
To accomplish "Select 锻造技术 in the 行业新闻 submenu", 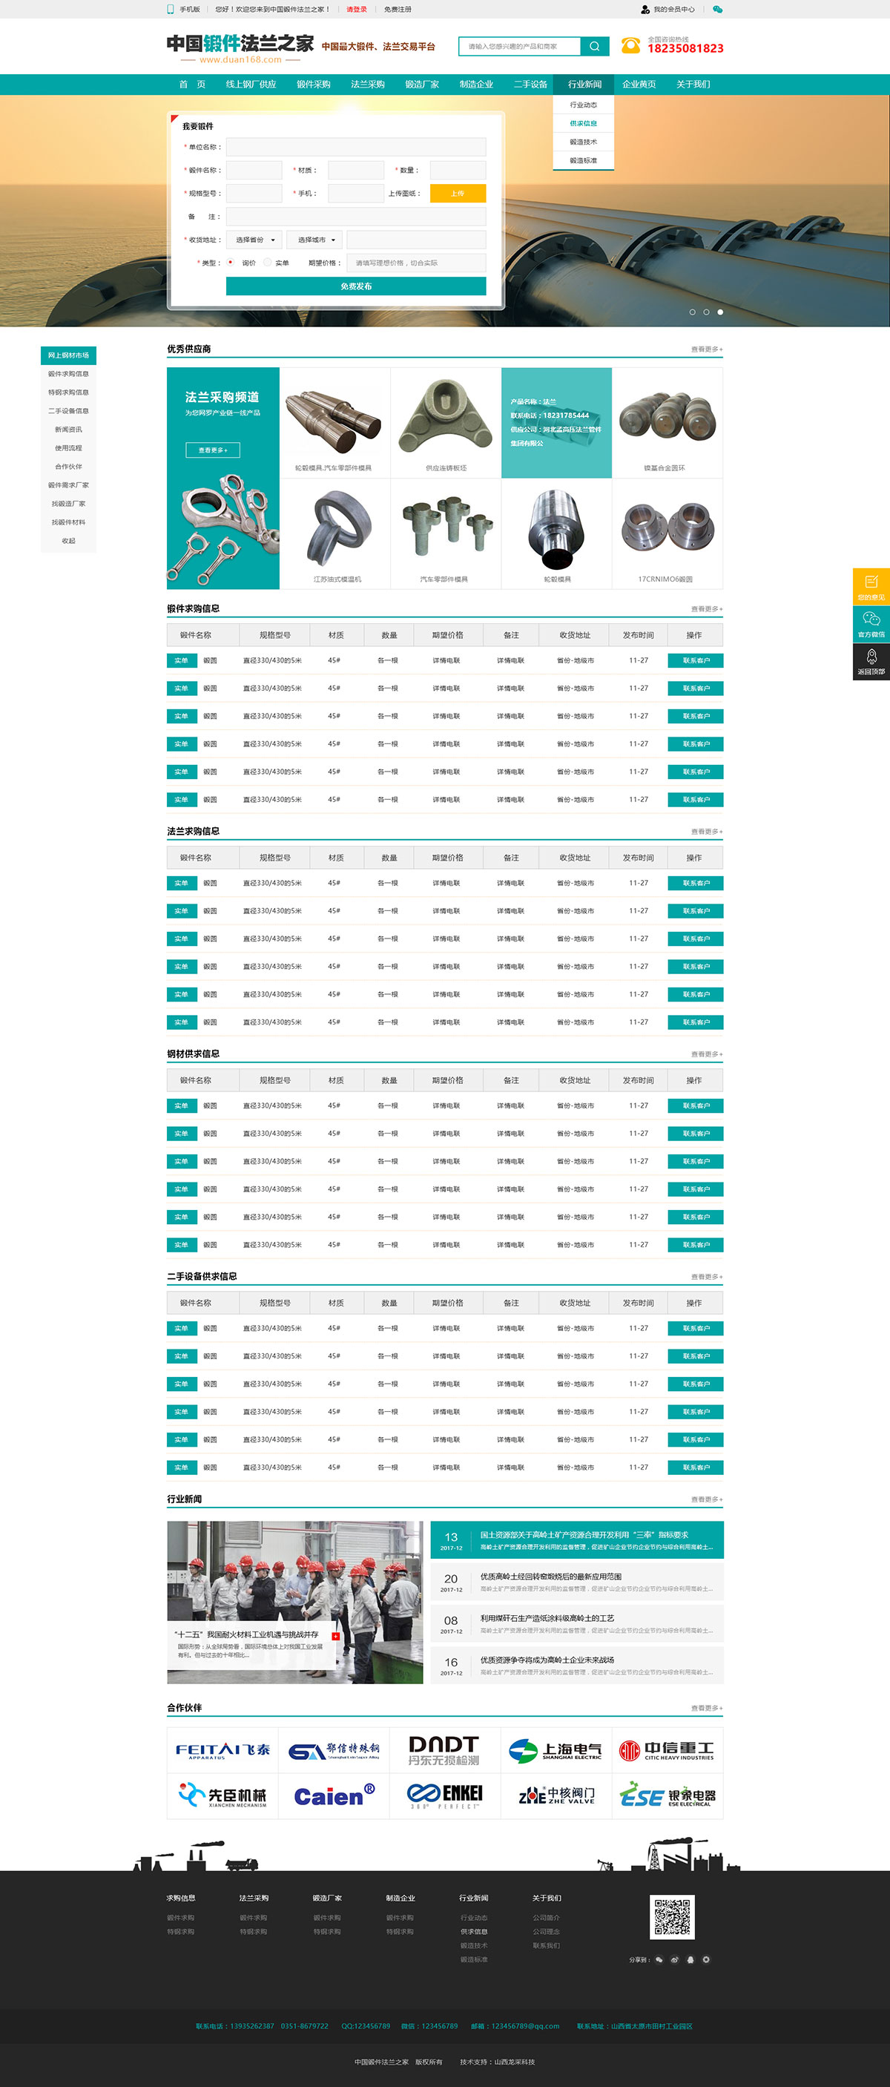I will [x=583, y=142].
